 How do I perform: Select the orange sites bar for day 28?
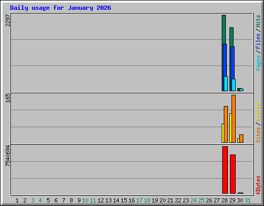click(226, 124)
